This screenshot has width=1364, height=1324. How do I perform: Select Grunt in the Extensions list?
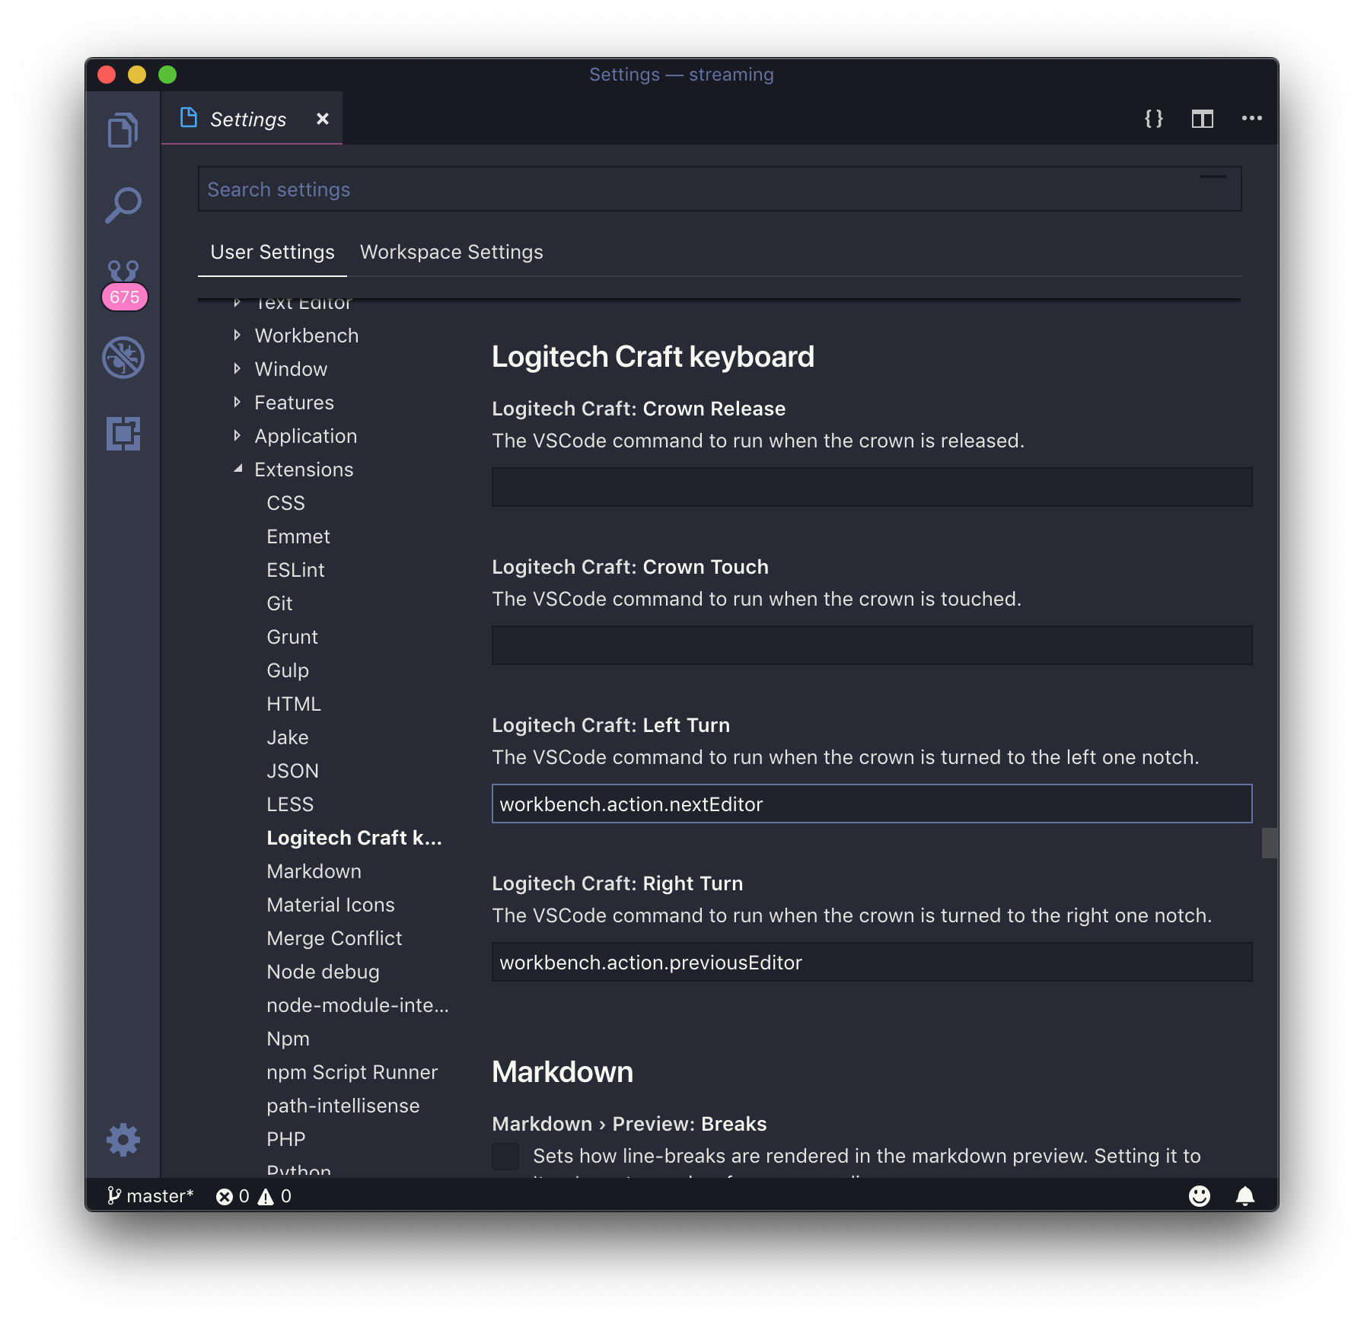[x=292, y=637]
